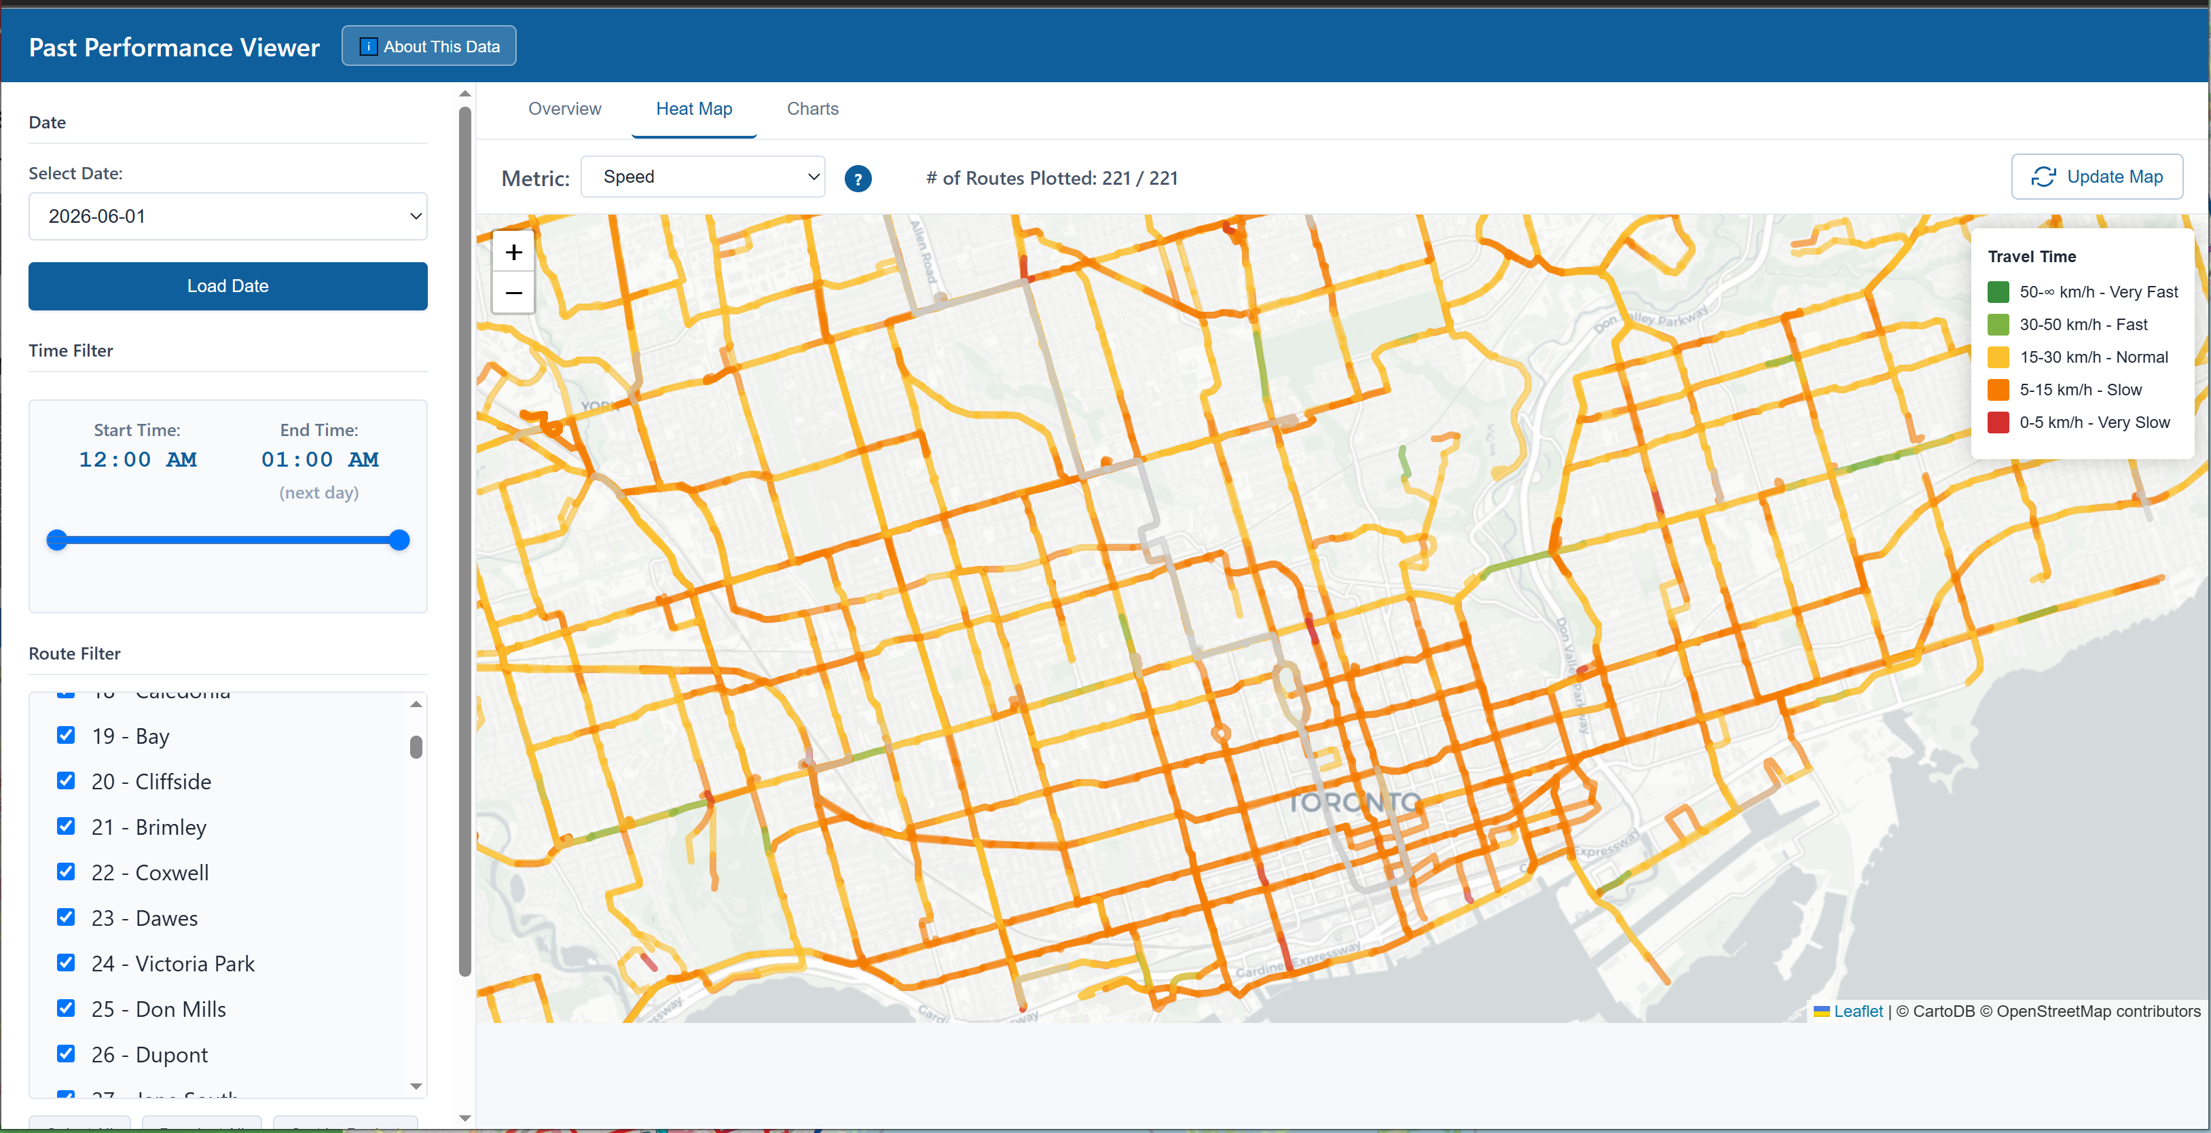Click the light green Fast legend swatch
The height and width of the screenshot is (1133, 2211).
(x=1998, y=325)
